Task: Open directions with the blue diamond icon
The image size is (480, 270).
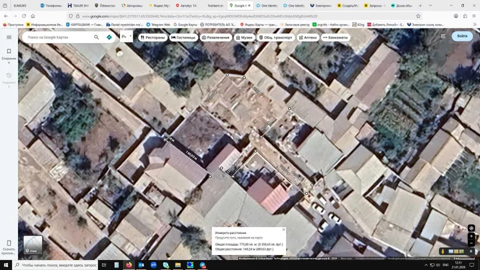Action: (x=109, y=37)
